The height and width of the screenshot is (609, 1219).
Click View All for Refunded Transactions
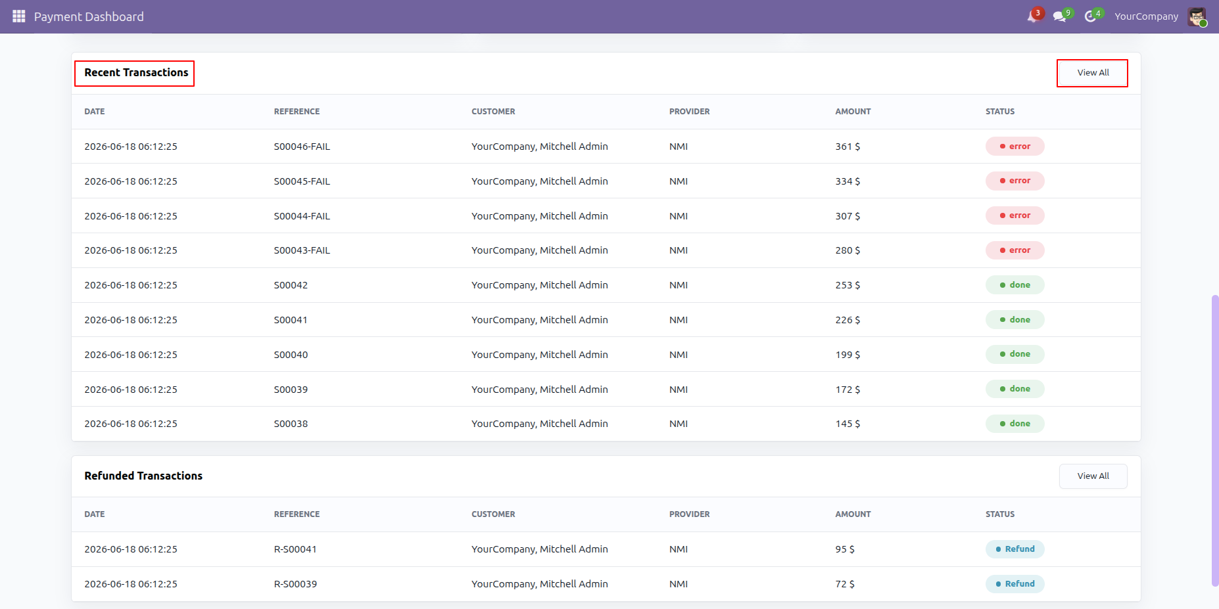tap(1093, 476)
